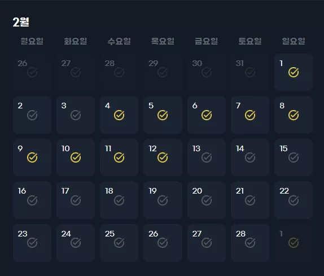Toggle the check on day 15

click(294, 157)
